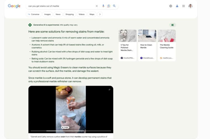Image resolution: width=210 pixels, height=139 pixels.
Task: Click the eggs and whisk marble thumbnail
Action: (x=127, y=36)
